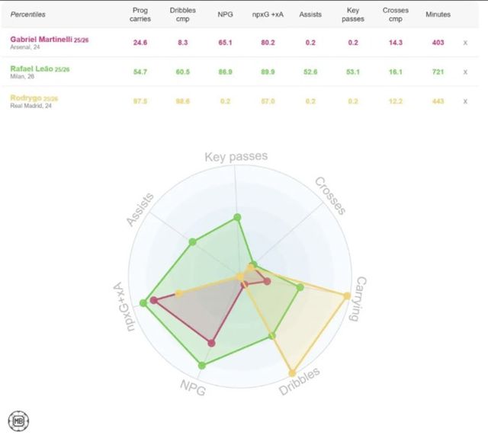Select Martinelli's red NPG point on radar
Viewport: 488px width, 438px height.
pos(211,343)
